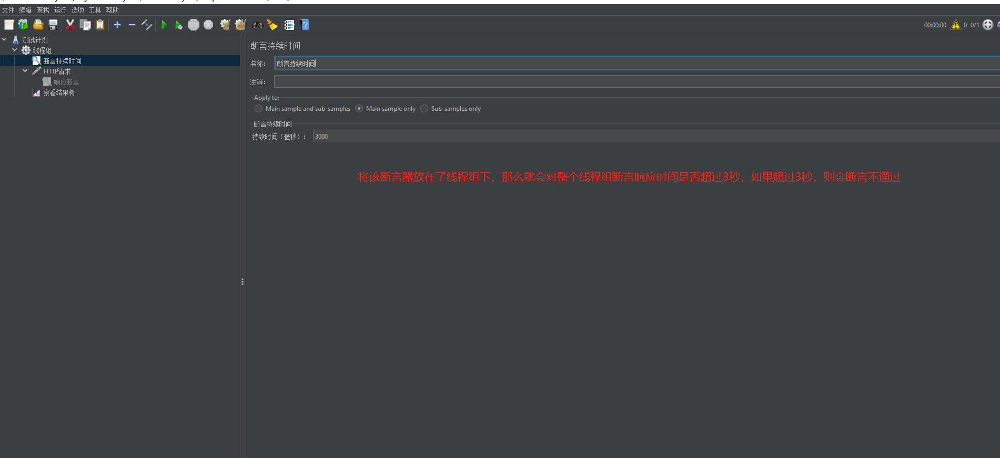Screen dimensions: 1000x458
Task: Save the test plan with floppy icon
Action: (53, 25)
